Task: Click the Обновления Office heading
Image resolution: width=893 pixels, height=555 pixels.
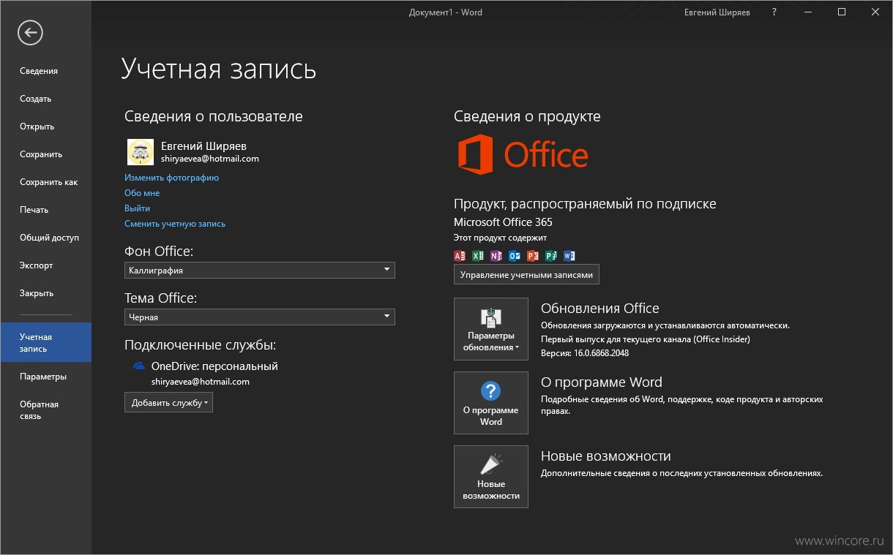Action: pyautogui.click(x=599, y=309)
